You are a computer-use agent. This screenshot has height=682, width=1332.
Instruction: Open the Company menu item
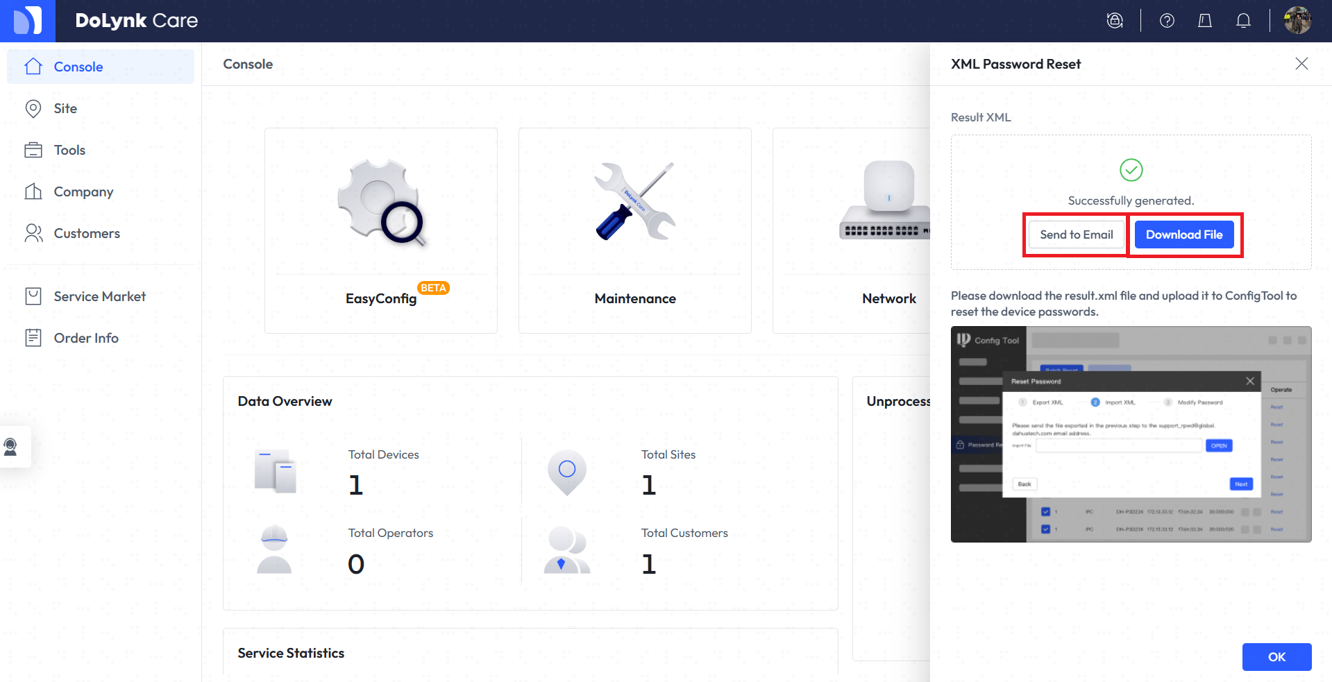coord(101,191)
